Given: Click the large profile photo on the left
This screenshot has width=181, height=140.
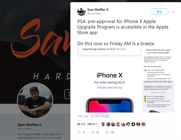Looking at the screenshot, I should click(x=35, y=100).
